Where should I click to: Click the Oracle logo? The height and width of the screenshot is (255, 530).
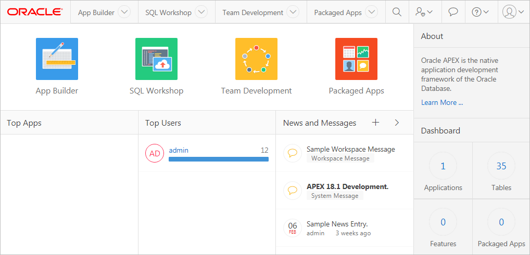(x=35, y=12)
